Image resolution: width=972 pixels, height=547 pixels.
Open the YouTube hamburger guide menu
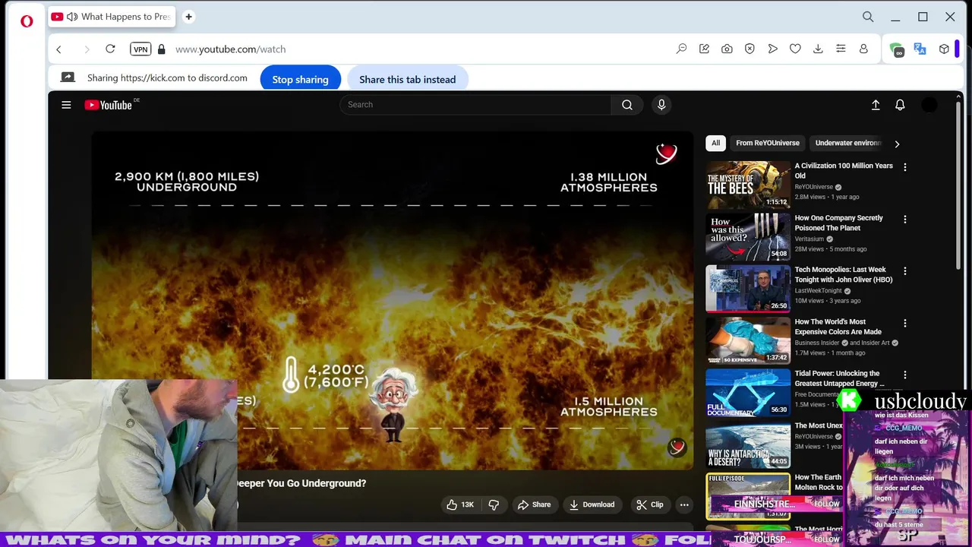pos(66,105)
